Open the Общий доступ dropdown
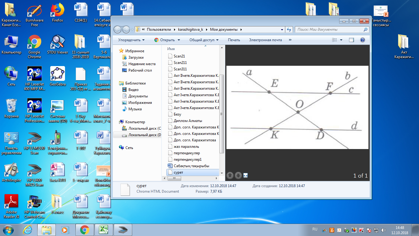 204,40
